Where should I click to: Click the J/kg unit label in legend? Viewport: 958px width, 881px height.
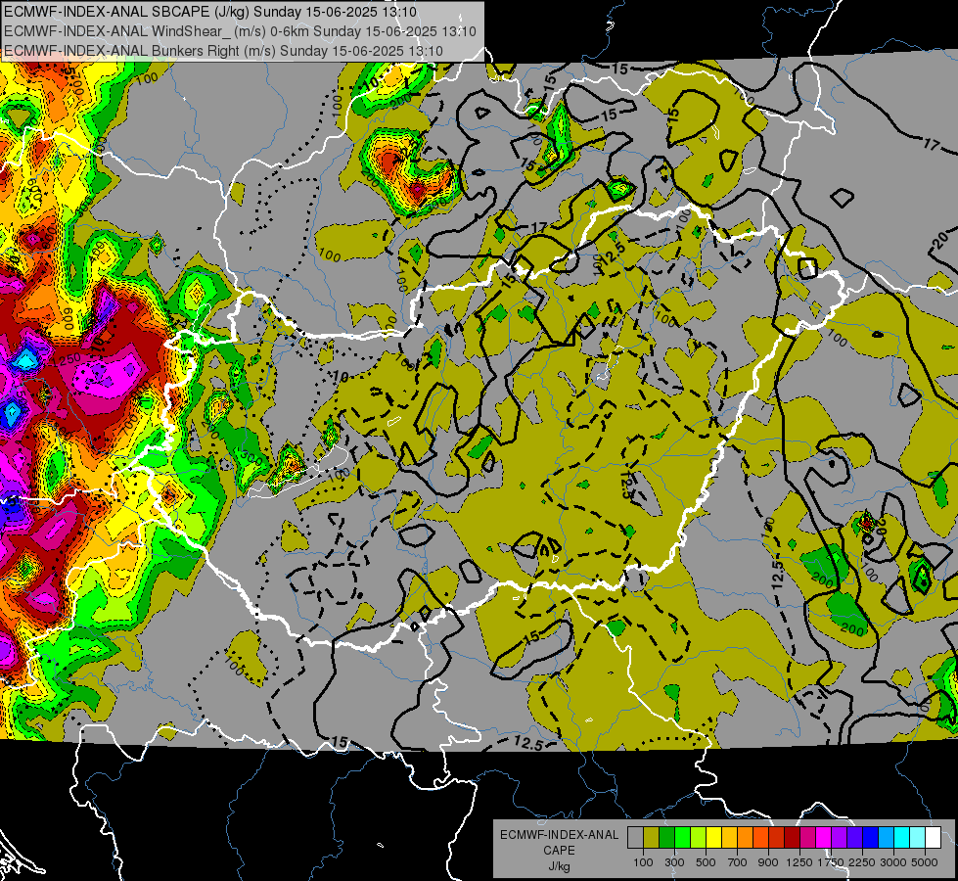tap(559, 866)
